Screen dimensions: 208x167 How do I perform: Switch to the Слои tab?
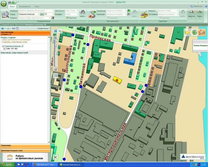tap(37, 6)
